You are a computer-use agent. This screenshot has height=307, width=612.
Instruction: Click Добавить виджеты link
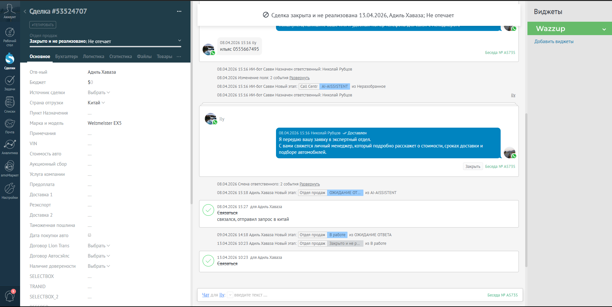click(x=554, y=41)
